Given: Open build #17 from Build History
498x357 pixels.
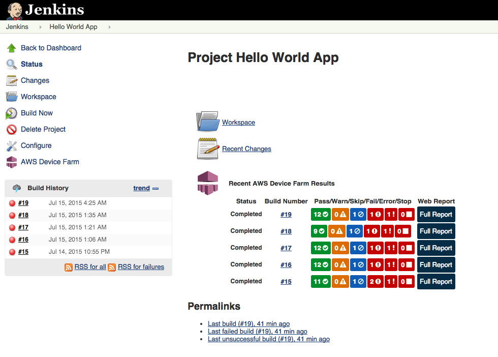Looking at the screenshot, I should click(24, 227).
